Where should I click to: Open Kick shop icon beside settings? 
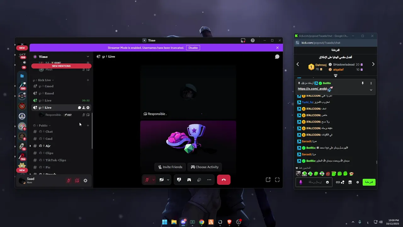pos(350,182)
